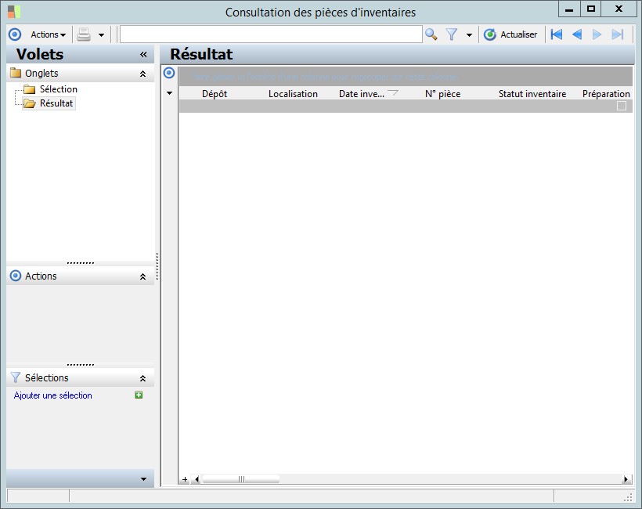Collapse the Actions section in Volets

143,276
